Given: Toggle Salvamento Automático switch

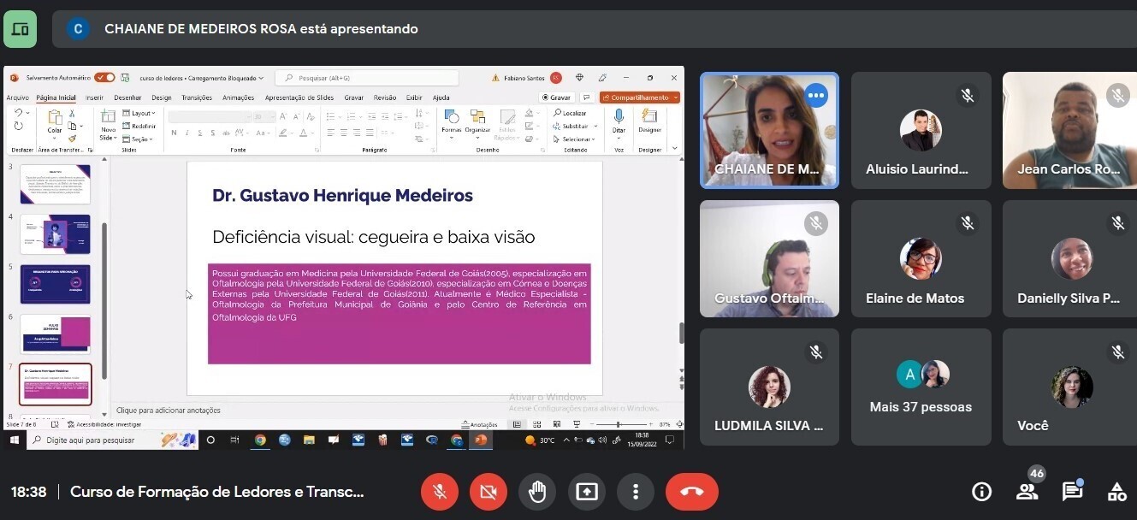Looking at the screenshot, I should click(104, 77).
